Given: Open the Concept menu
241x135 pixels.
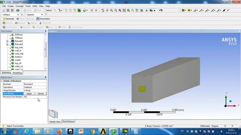Looking at the screenshot, I should [20, 6].
